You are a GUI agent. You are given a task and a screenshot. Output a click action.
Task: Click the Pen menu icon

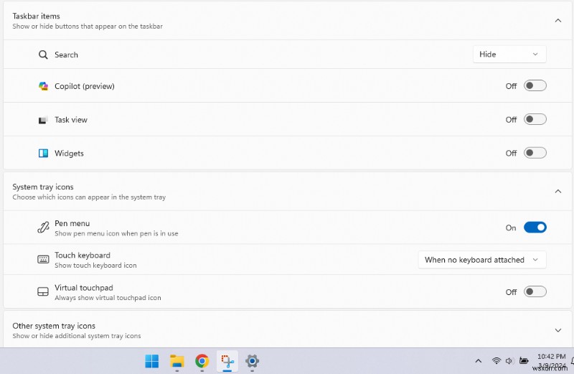coord(43,228)
